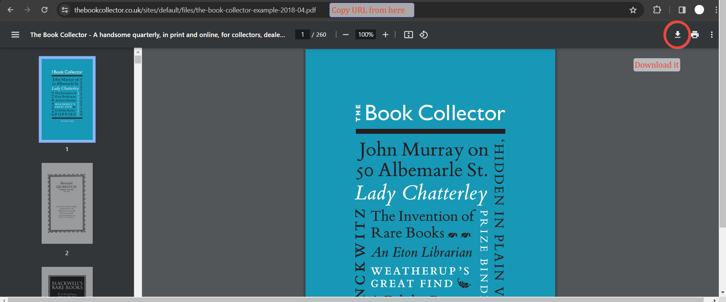Toggle the browser side panel
The width and height of the screenshot is (726, 302).
[682, 10]
